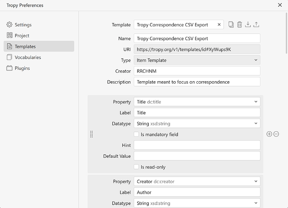Import a template with download-arrow icon
The height and width of the screenshot is (208, 288).
tap(248, 24)
